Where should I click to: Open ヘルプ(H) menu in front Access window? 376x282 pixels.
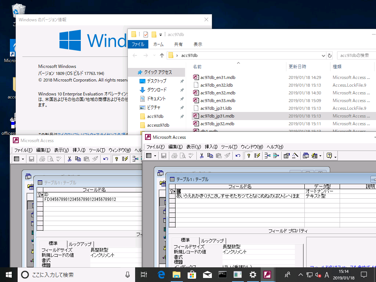click(275, 147)
